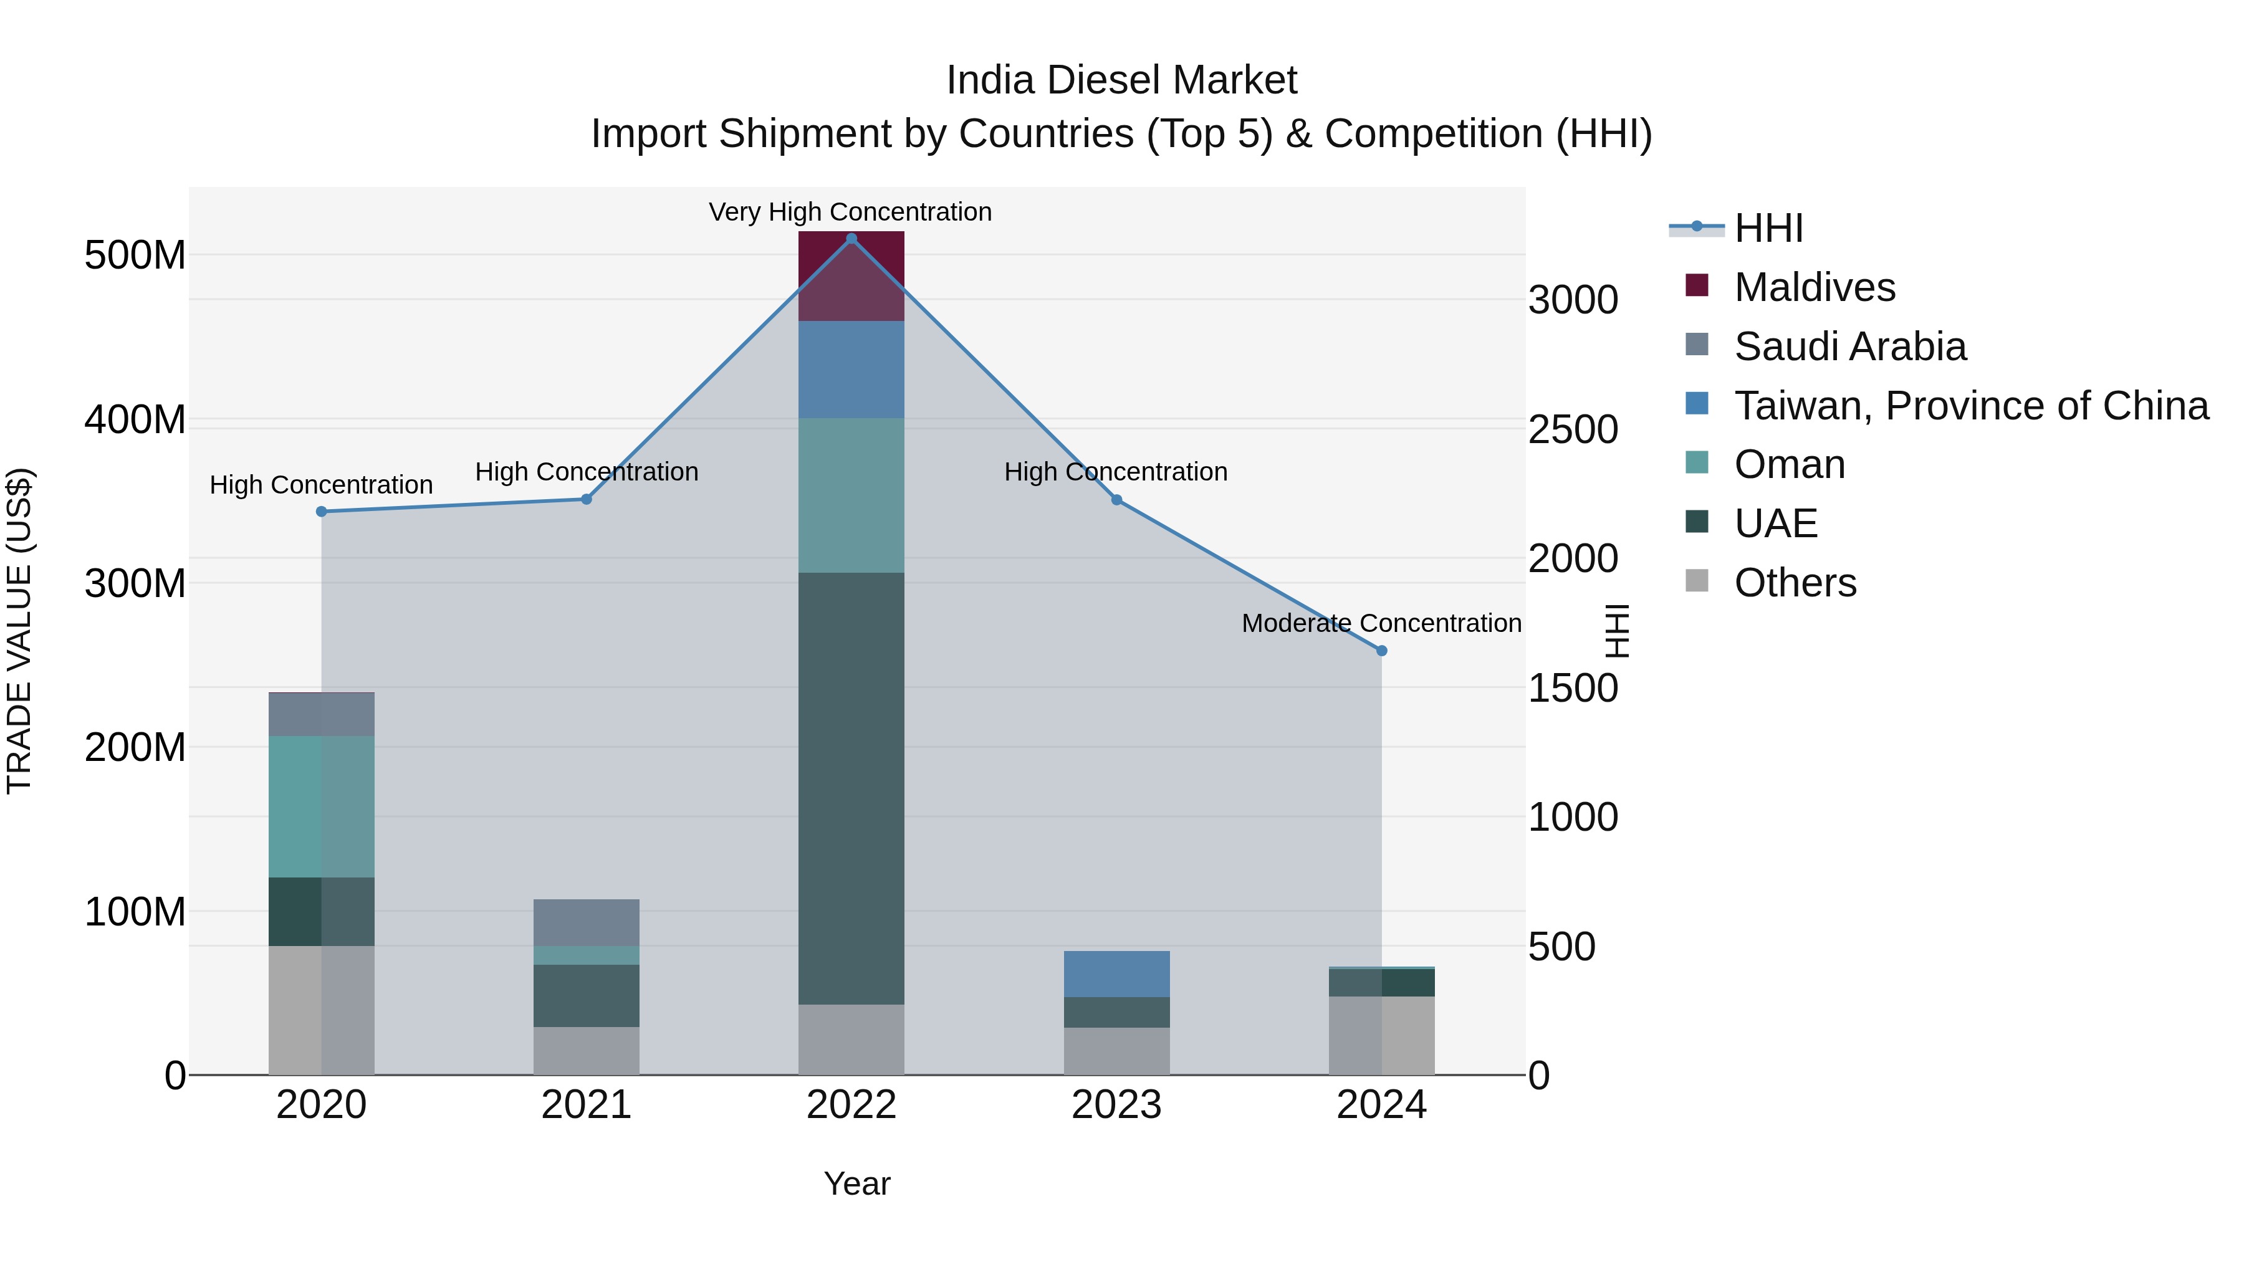Image resolution: width=2244 pixels, height=1262 pixels.
Task: Click the 2020 x-axis tick label
Action: pyautogui.click(x=322, y=1105)
